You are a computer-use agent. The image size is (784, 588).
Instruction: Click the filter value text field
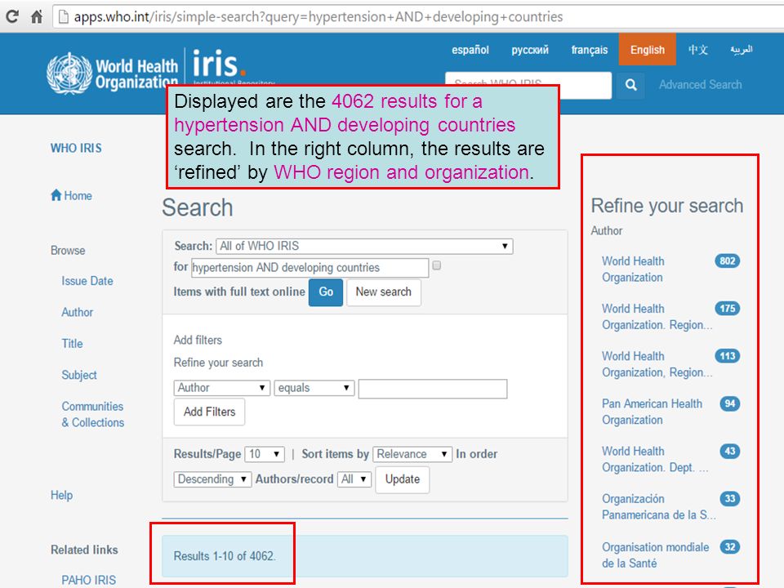(x=433, y=389)
